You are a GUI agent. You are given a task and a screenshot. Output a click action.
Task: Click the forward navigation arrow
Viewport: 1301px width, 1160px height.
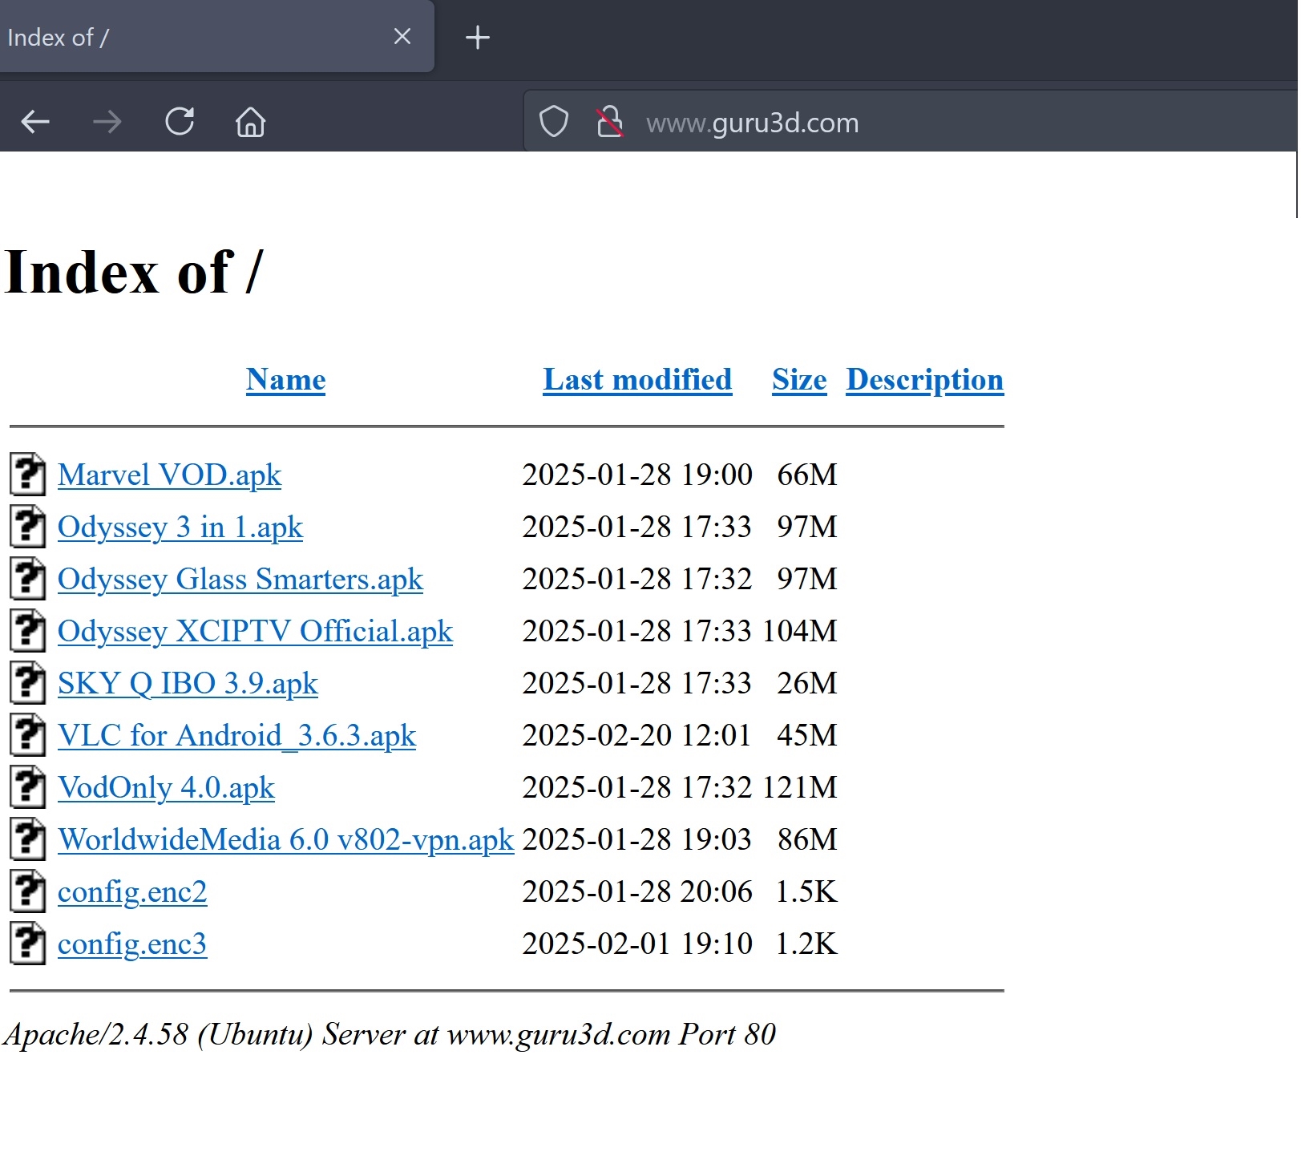(x=107, y=122)
